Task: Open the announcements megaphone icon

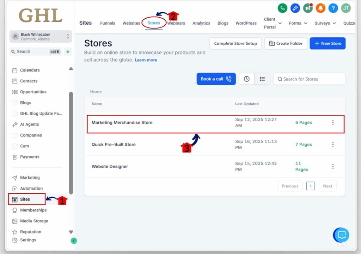Action: (x=308, y=8)
